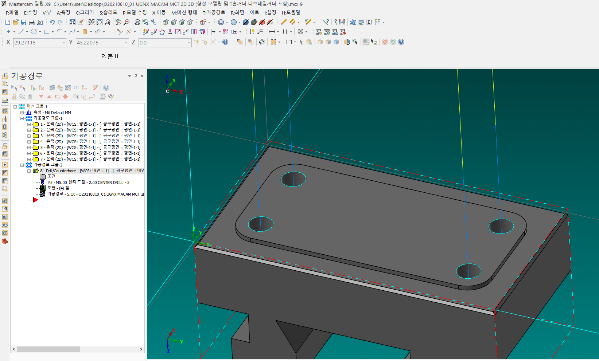This screenshot has width=599, height=361.
Task: Open the S:솔리드 menu
Action: coord(108,13)
